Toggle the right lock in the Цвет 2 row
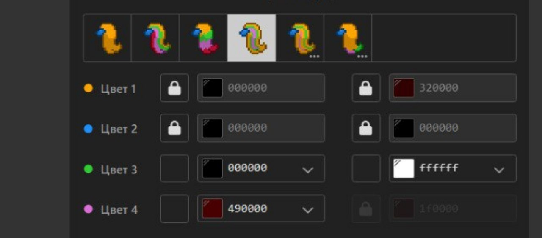Image resolution: width=542 pixels, height=238 pixels. (366, 128)
